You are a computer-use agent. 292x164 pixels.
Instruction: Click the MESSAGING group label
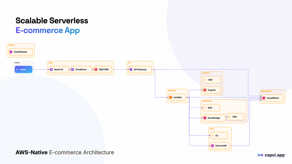(x=207, y=101)
